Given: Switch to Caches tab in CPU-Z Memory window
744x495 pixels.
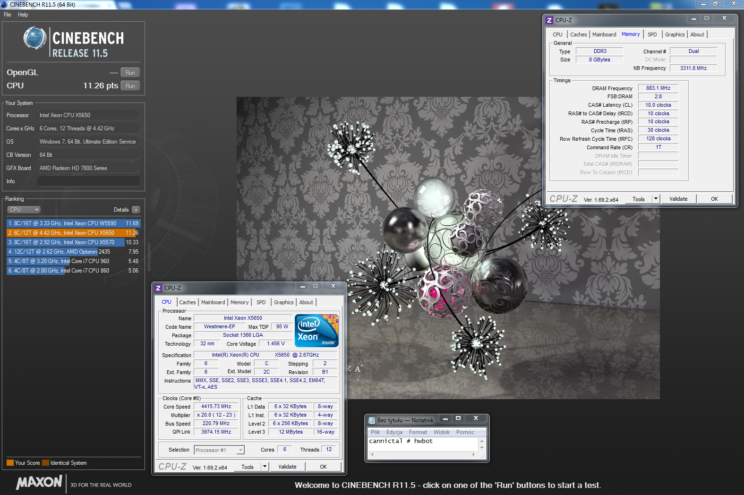Looking at the screenshot, I should [x=578, y=34].
